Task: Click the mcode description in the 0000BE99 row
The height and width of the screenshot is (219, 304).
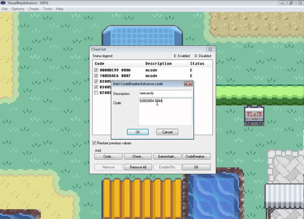Action: click(x=151, y=70)
